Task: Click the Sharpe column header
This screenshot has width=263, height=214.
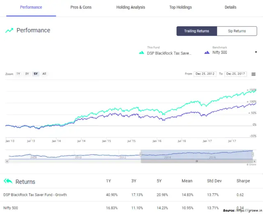Action: click(243, 181)
